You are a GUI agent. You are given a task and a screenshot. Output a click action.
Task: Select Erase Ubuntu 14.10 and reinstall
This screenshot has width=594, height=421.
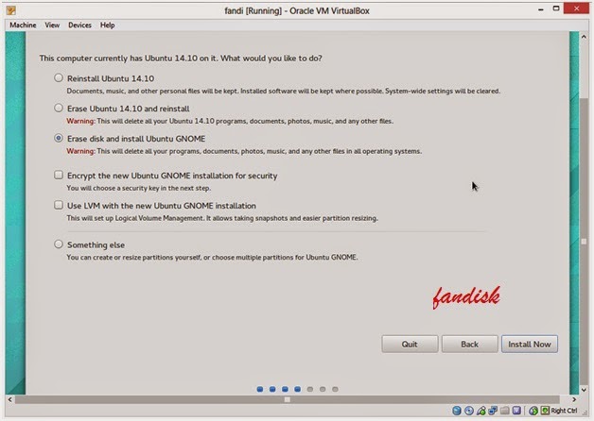click(59, 109)
